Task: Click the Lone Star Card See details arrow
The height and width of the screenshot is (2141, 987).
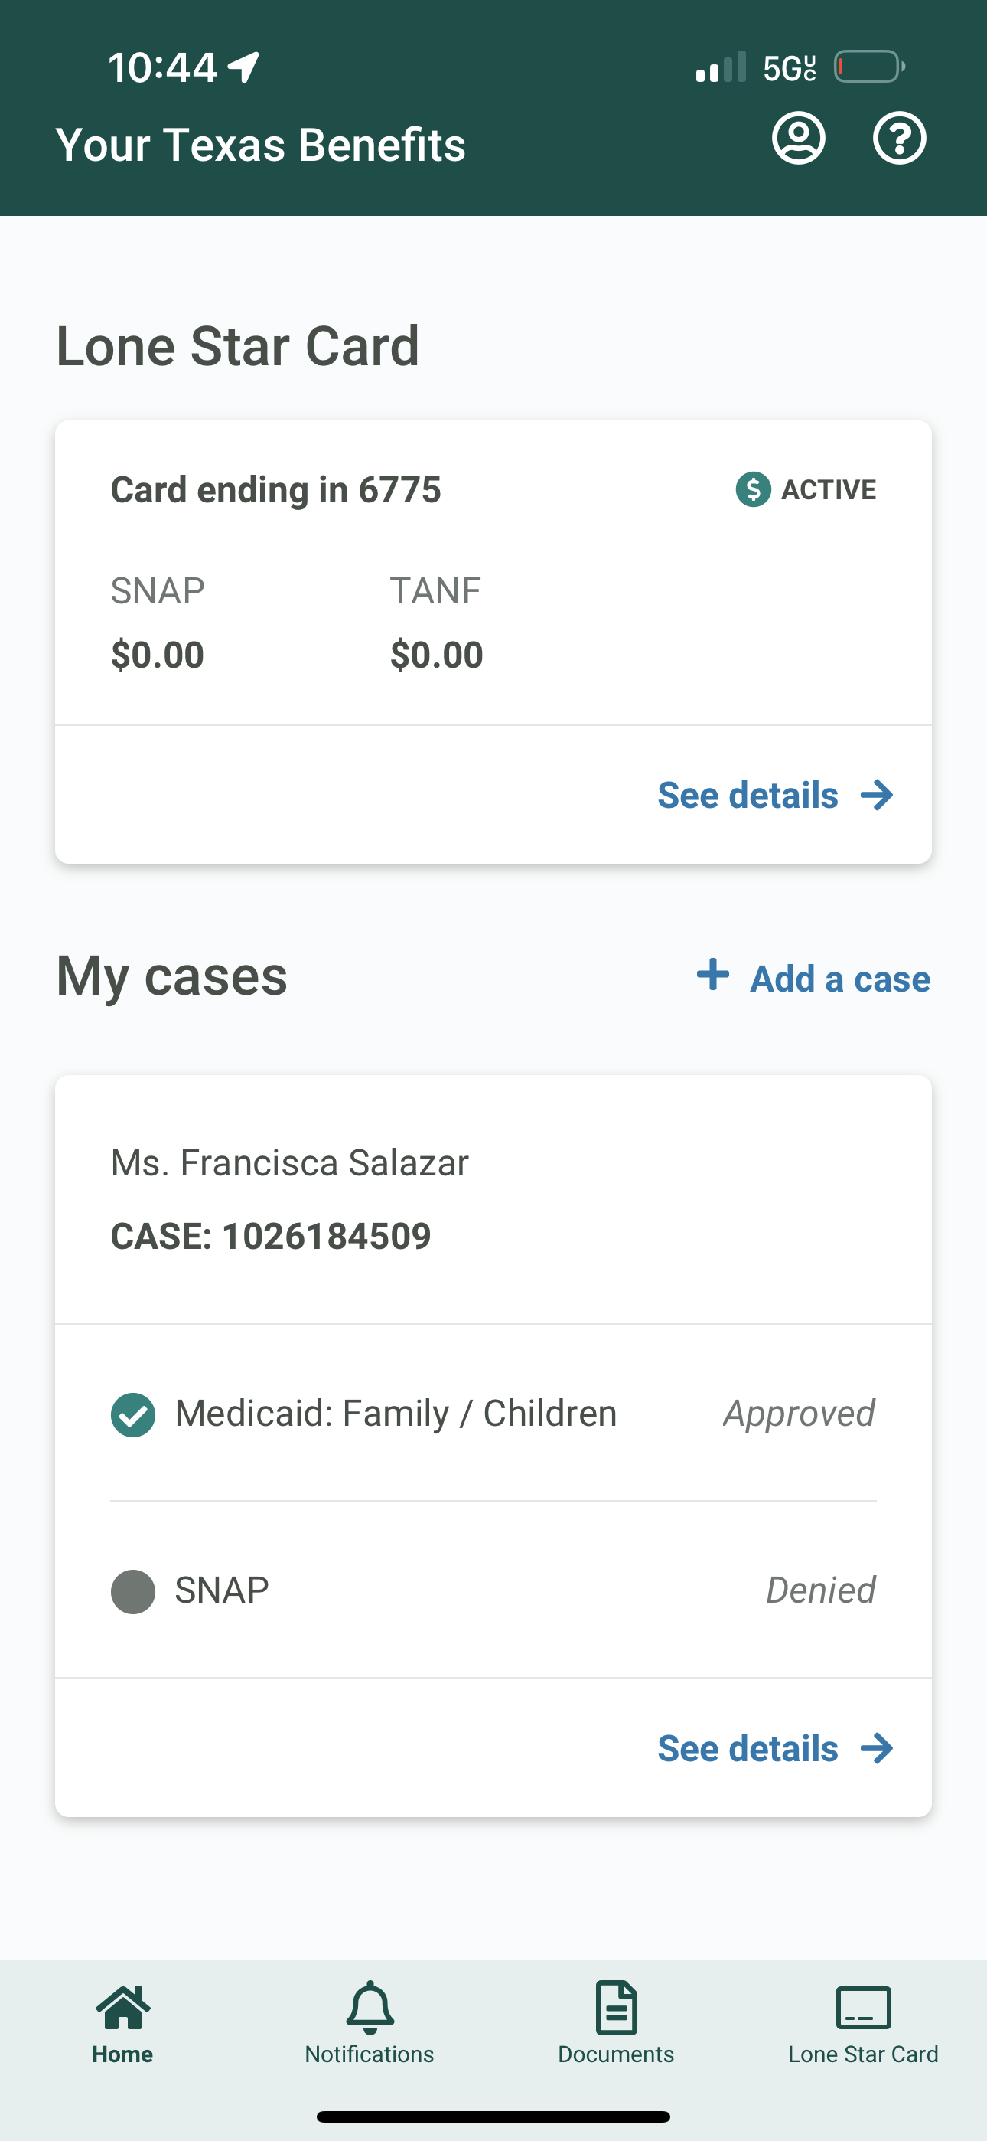Action: [877, 796]
